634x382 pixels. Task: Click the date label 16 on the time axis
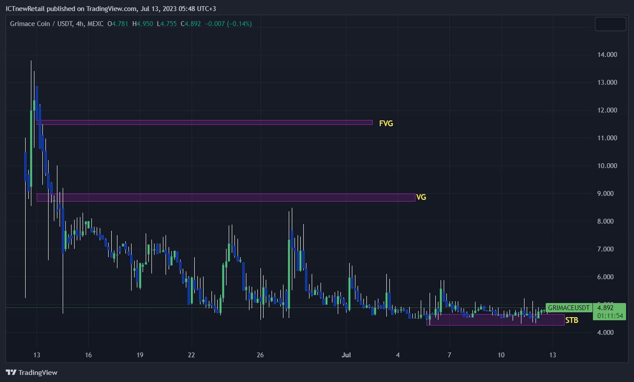pyautogui.click(x=88, y=355)
